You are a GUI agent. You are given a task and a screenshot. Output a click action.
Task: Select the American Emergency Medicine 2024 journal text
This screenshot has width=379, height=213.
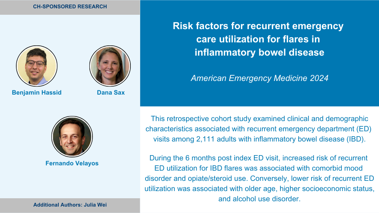(259, 78)
